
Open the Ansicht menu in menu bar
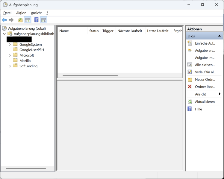click(x=36, y=13)
